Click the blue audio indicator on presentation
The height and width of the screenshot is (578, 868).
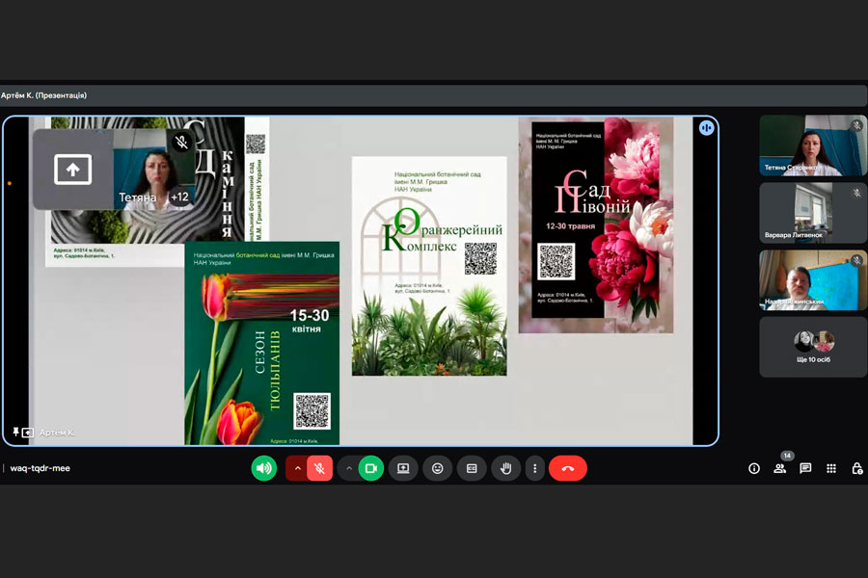[706, 128]
